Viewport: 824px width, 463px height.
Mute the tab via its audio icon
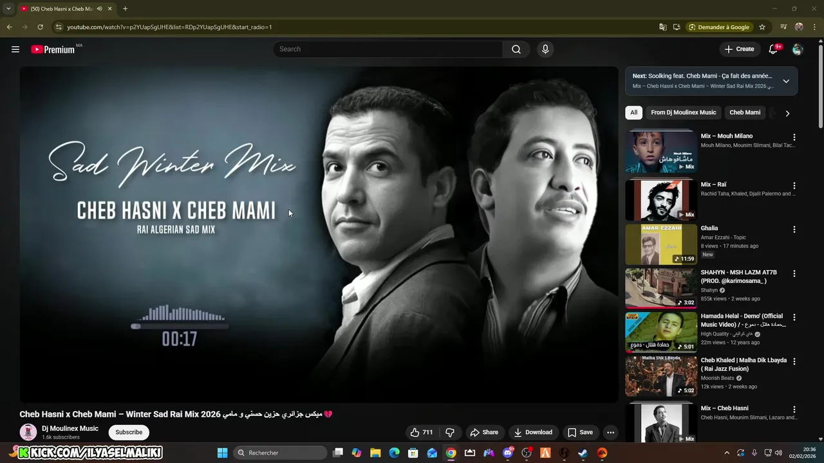pos(99,9)
